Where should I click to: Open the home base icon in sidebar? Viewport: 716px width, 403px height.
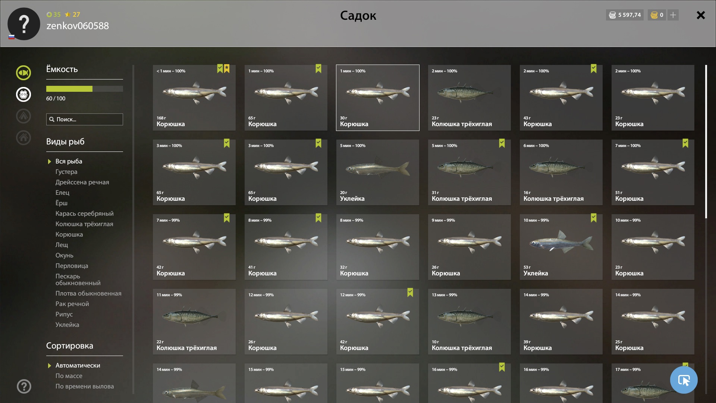coord(23,138)
